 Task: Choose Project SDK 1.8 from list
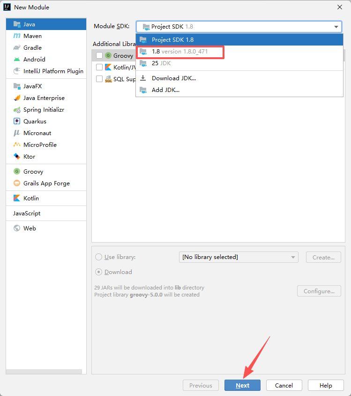click(239, 40)
